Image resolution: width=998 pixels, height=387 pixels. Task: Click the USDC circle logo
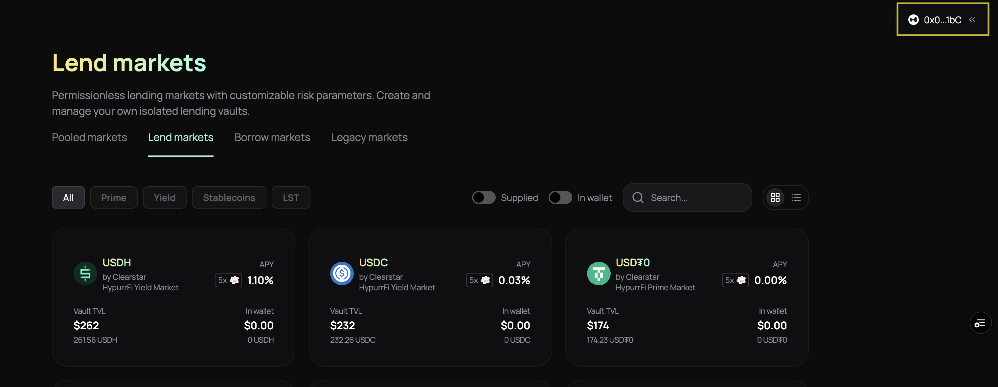coord(341,273)
